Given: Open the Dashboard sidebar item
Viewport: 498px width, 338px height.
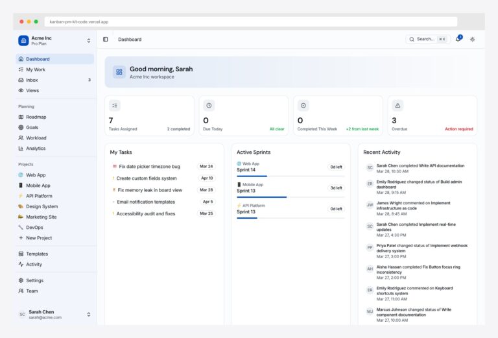Looking at the screenshot, I should (x=54, y=59).
